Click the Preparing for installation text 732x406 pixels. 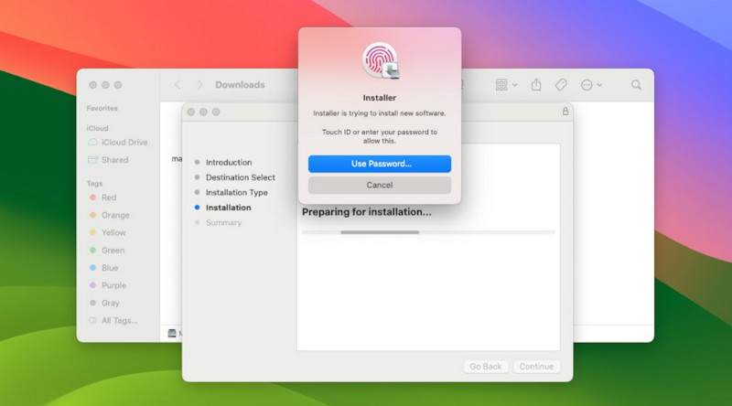[367, 212]
